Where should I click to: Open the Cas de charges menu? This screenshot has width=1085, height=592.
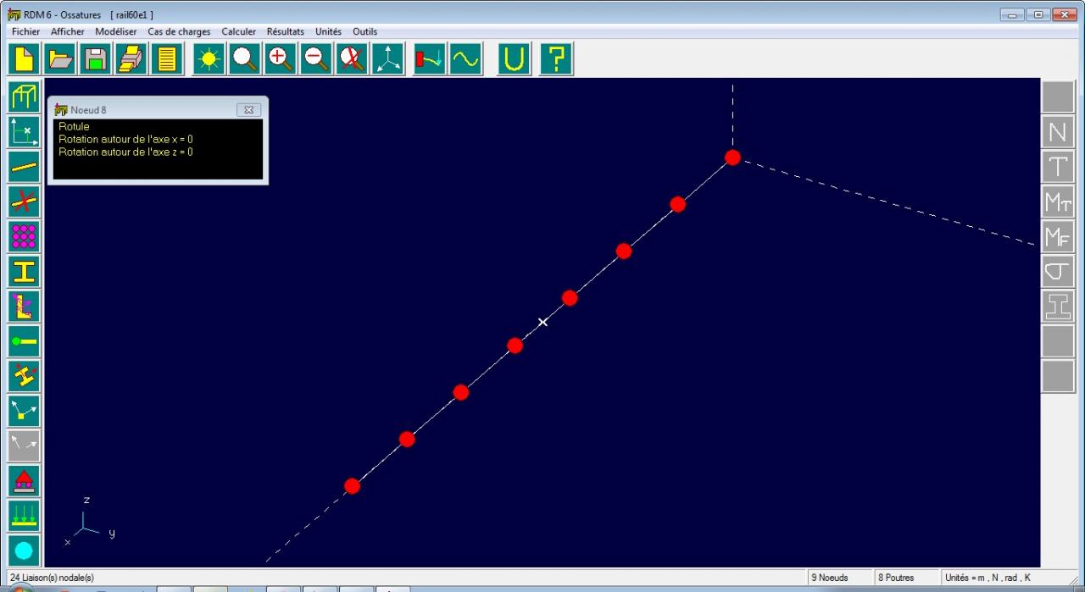(x=179, y=31)
